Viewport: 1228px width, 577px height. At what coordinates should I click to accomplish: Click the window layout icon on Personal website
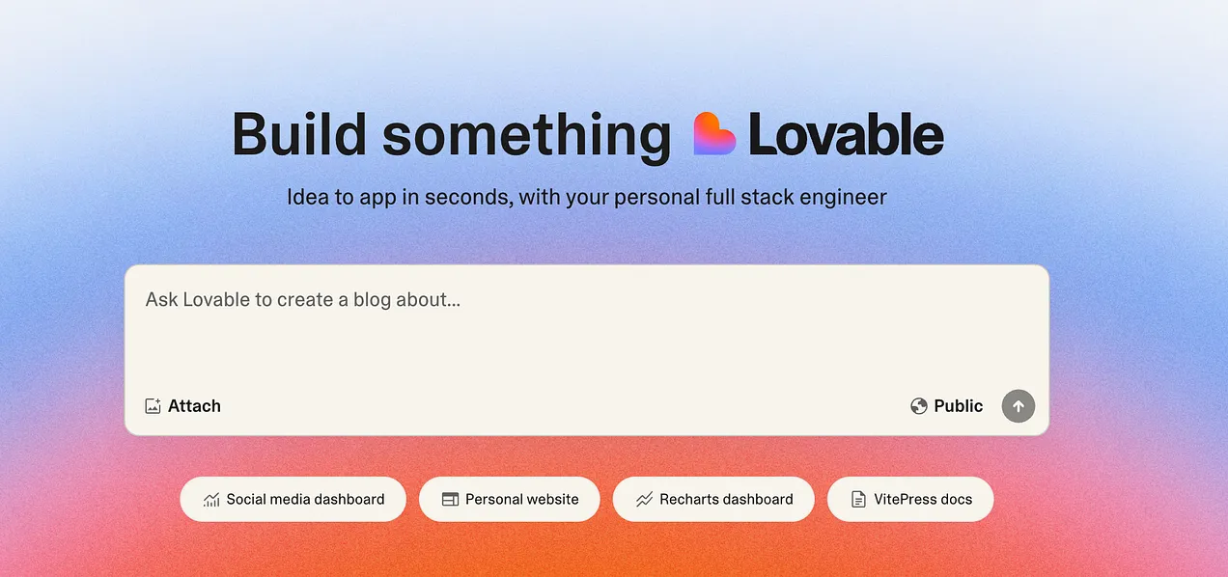click(450, 500)
